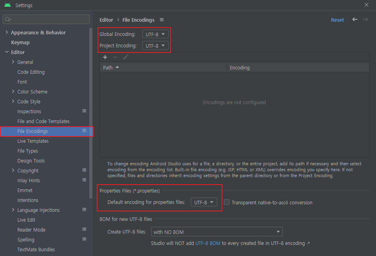The height and width of the screenshot is (256, 376).
Task: Click the Editor breadcrumb
Action: 106,20
